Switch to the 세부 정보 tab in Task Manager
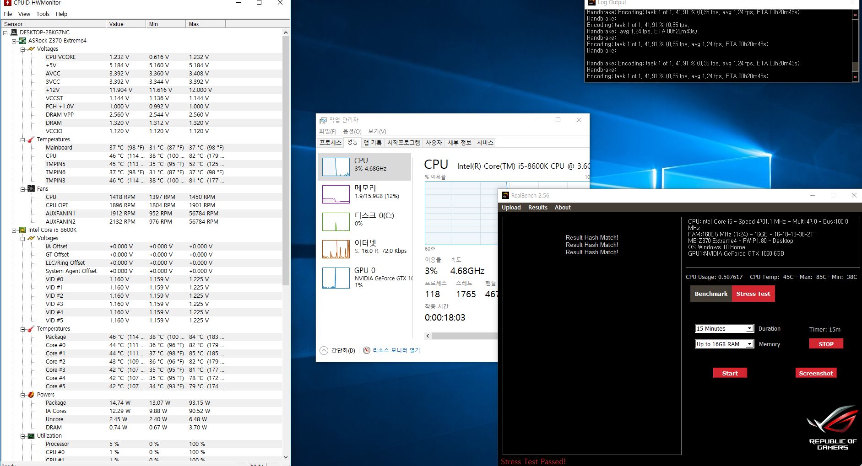 click(x=459, y=143)
